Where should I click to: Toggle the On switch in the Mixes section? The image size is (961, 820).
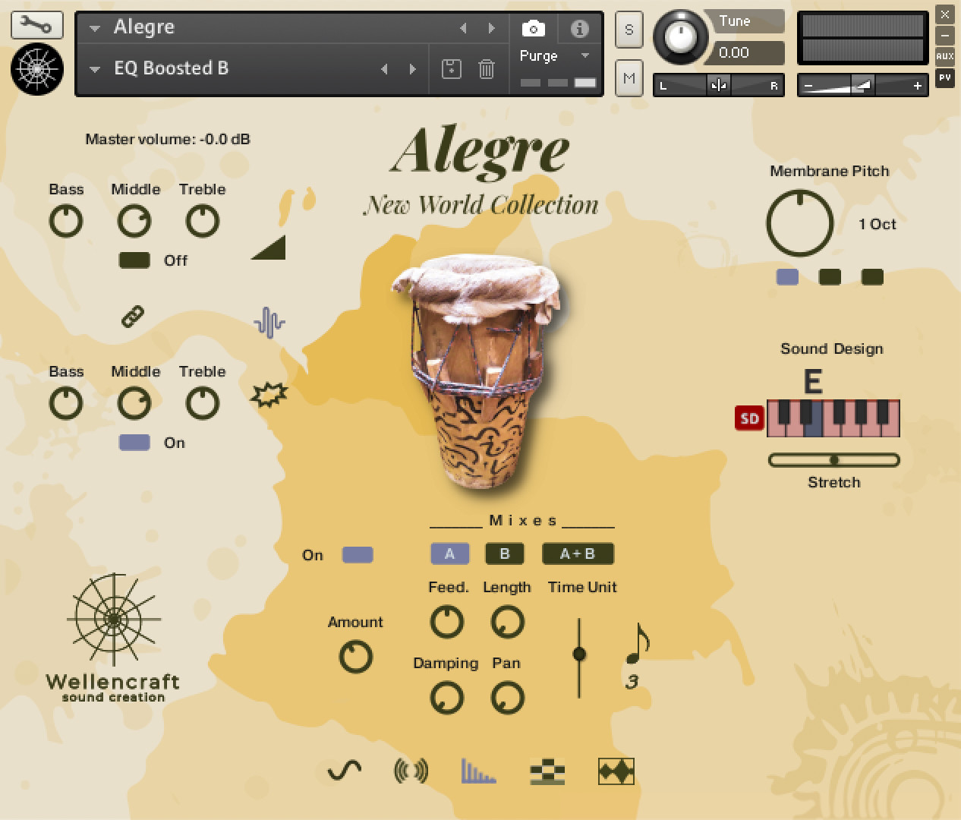357,554
